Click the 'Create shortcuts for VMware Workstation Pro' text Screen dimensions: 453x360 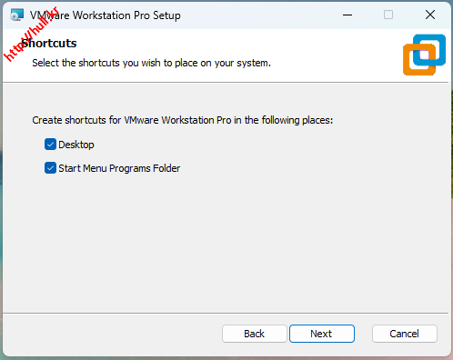(x=183, y=120)
